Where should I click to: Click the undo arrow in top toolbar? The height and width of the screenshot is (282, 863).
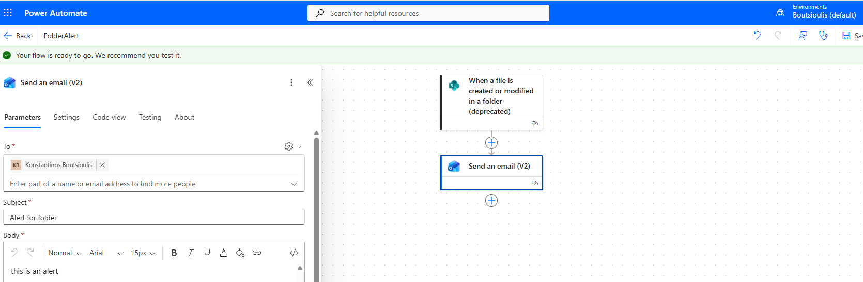[x=757, y=36]
